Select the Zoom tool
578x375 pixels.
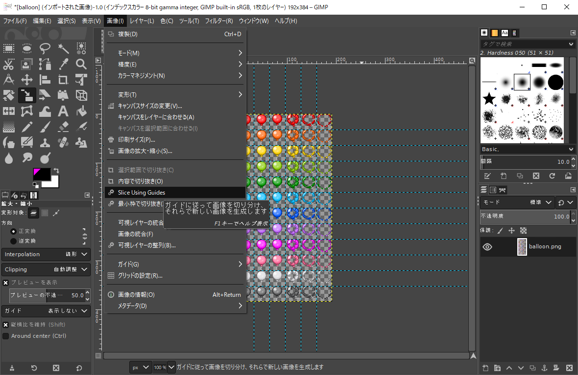[x=81, y=64]
